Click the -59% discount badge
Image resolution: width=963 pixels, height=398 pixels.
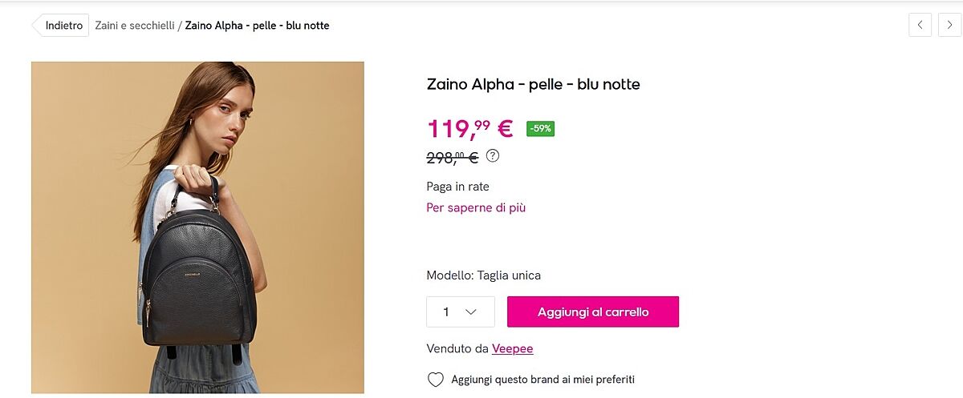click(x=540, y=128)
